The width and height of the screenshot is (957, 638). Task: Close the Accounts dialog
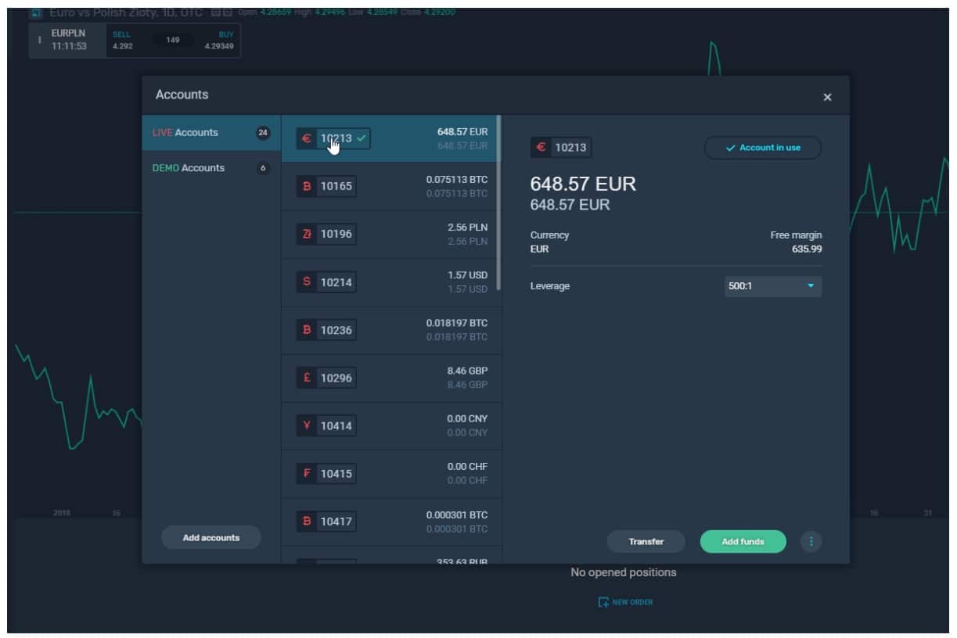pos(827,97)
